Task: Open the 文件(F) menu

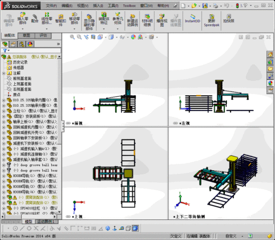Action: click(51, 6)
